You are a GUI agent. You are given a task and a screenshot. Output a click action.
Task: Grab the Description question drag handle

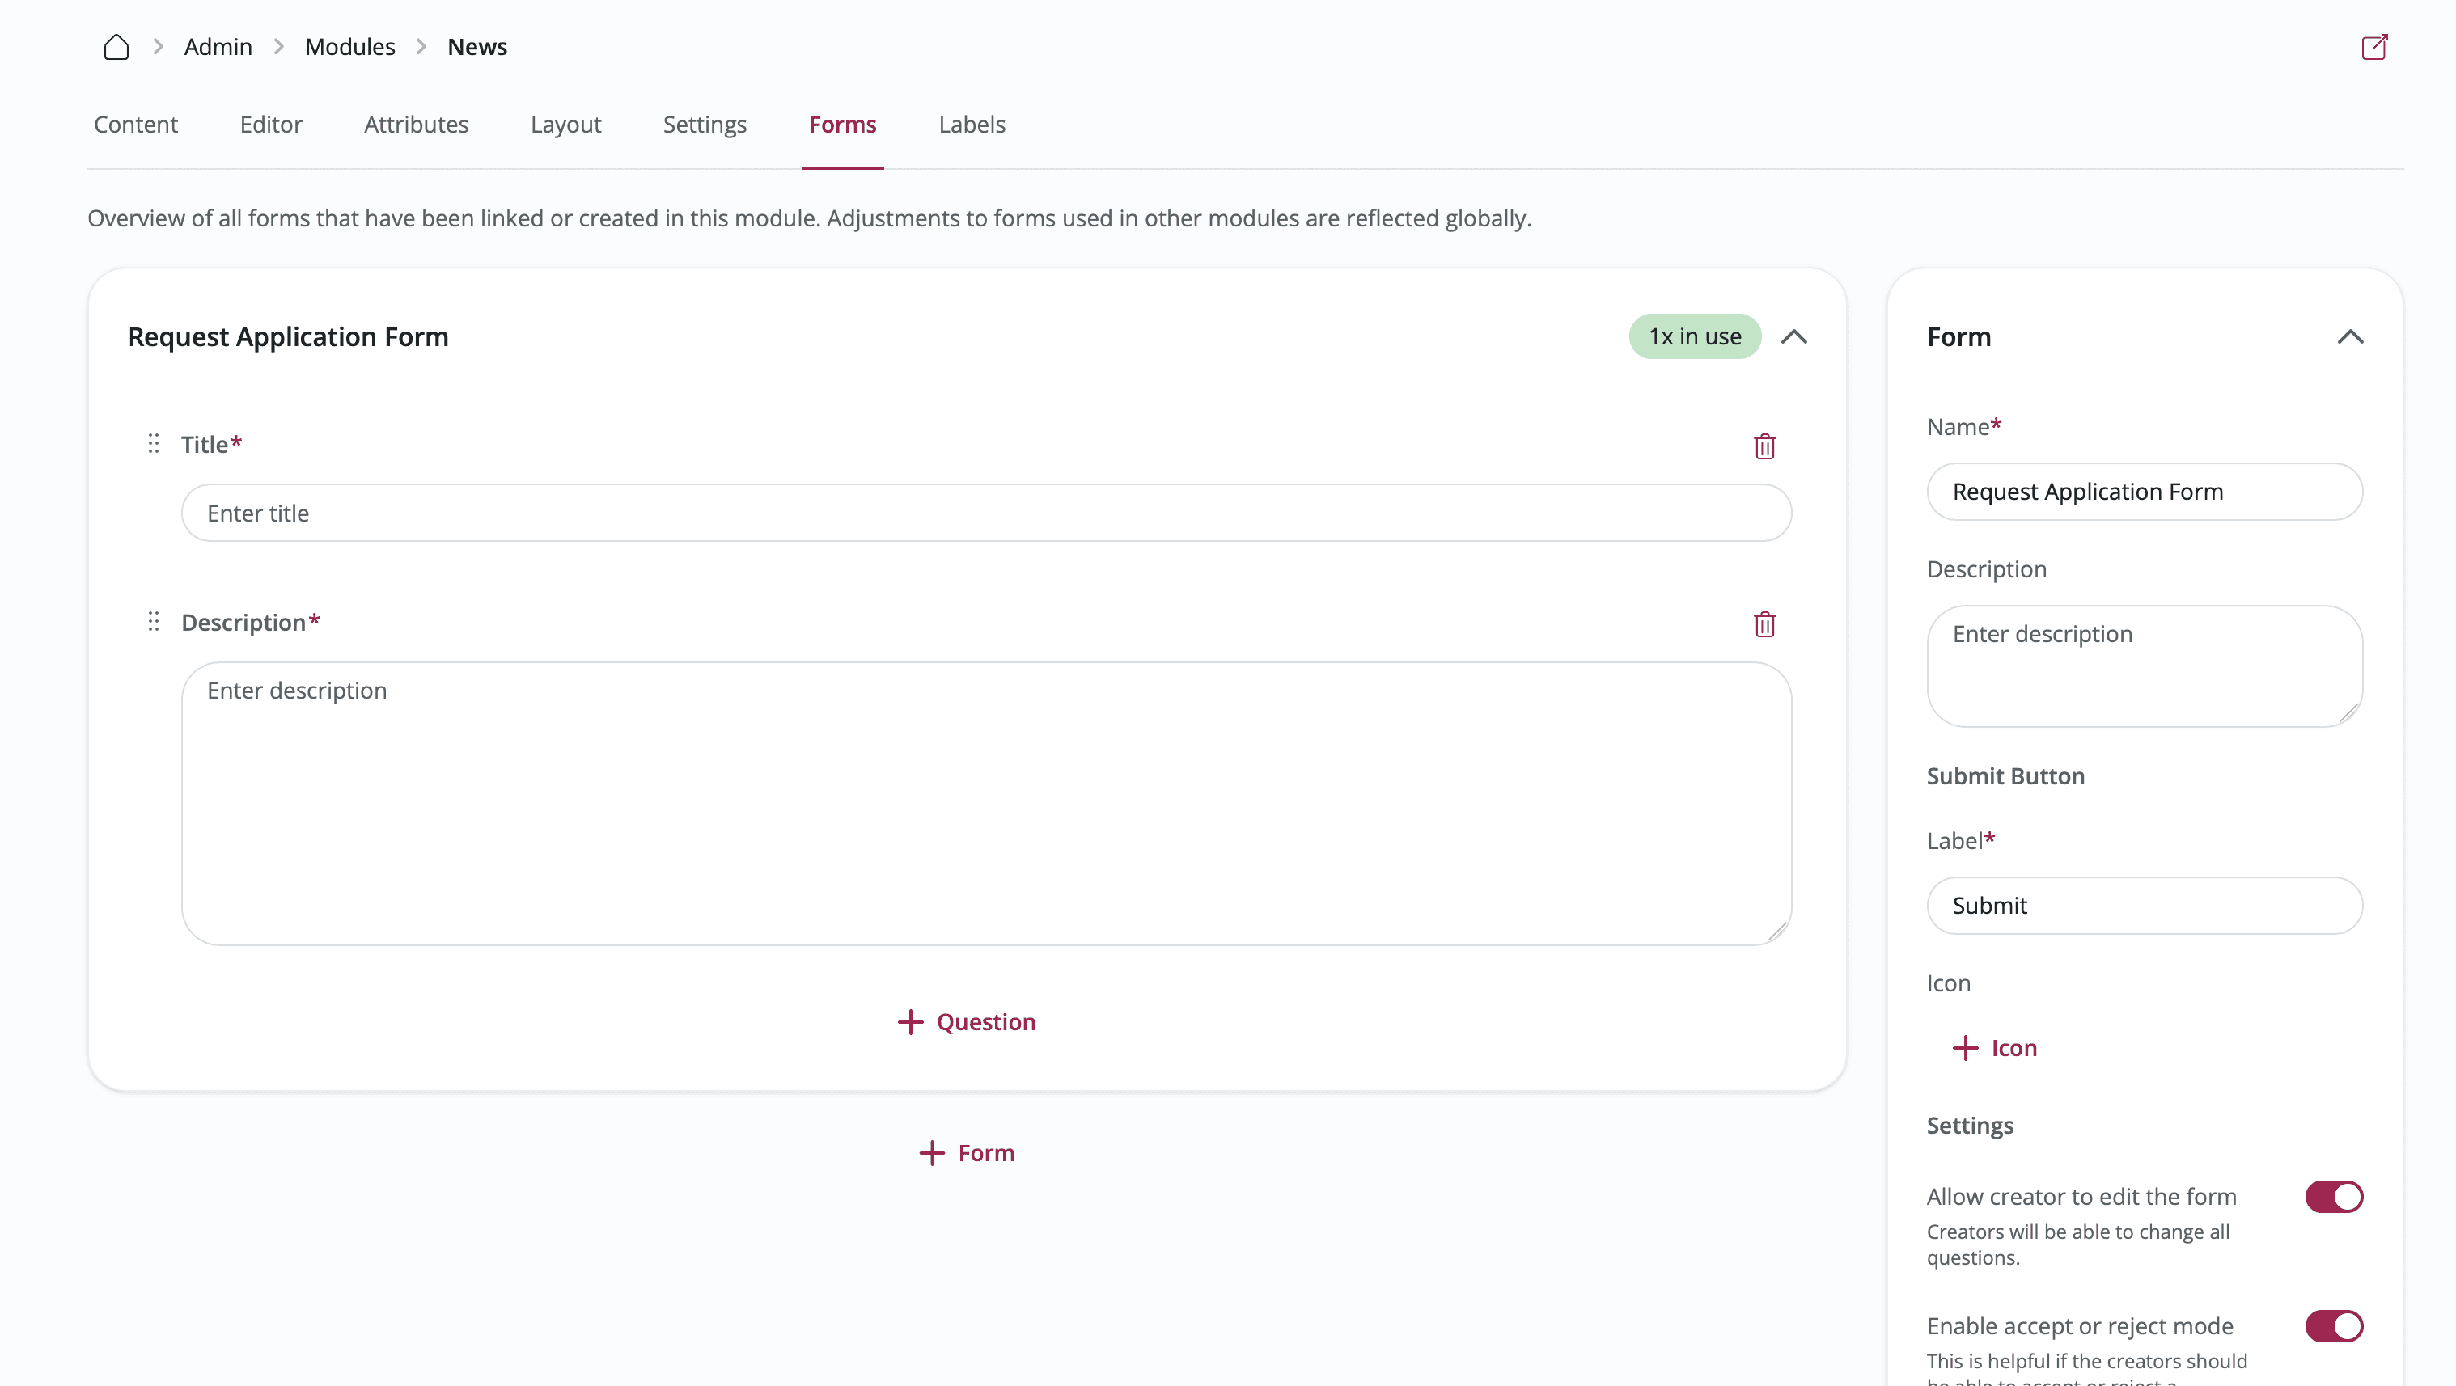click(154, 622)
